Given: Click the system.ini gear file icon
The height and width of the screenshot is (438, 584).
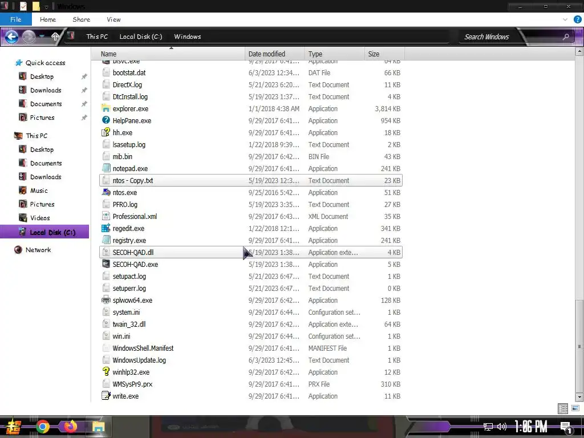Looking at the screenshot, I should [106, 312].
